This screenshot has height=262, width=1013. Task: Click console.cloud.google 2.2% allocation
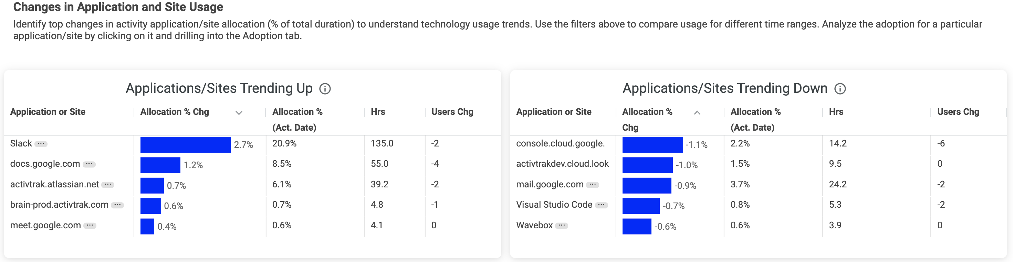click(740, 143)
